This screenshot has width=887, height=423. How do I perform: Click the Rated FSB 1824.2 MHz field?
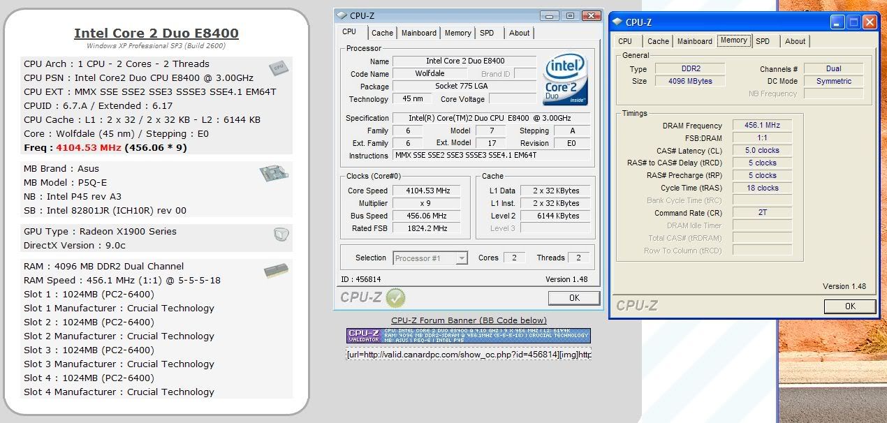(427, 228)
